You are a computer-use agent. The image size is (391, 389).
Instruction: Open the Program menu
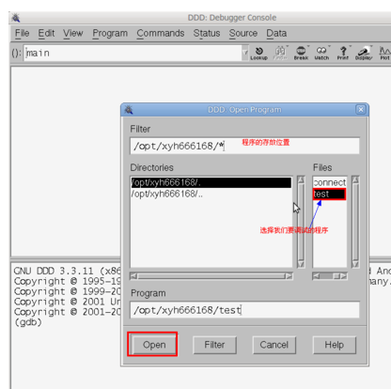[x=110, y=33]
